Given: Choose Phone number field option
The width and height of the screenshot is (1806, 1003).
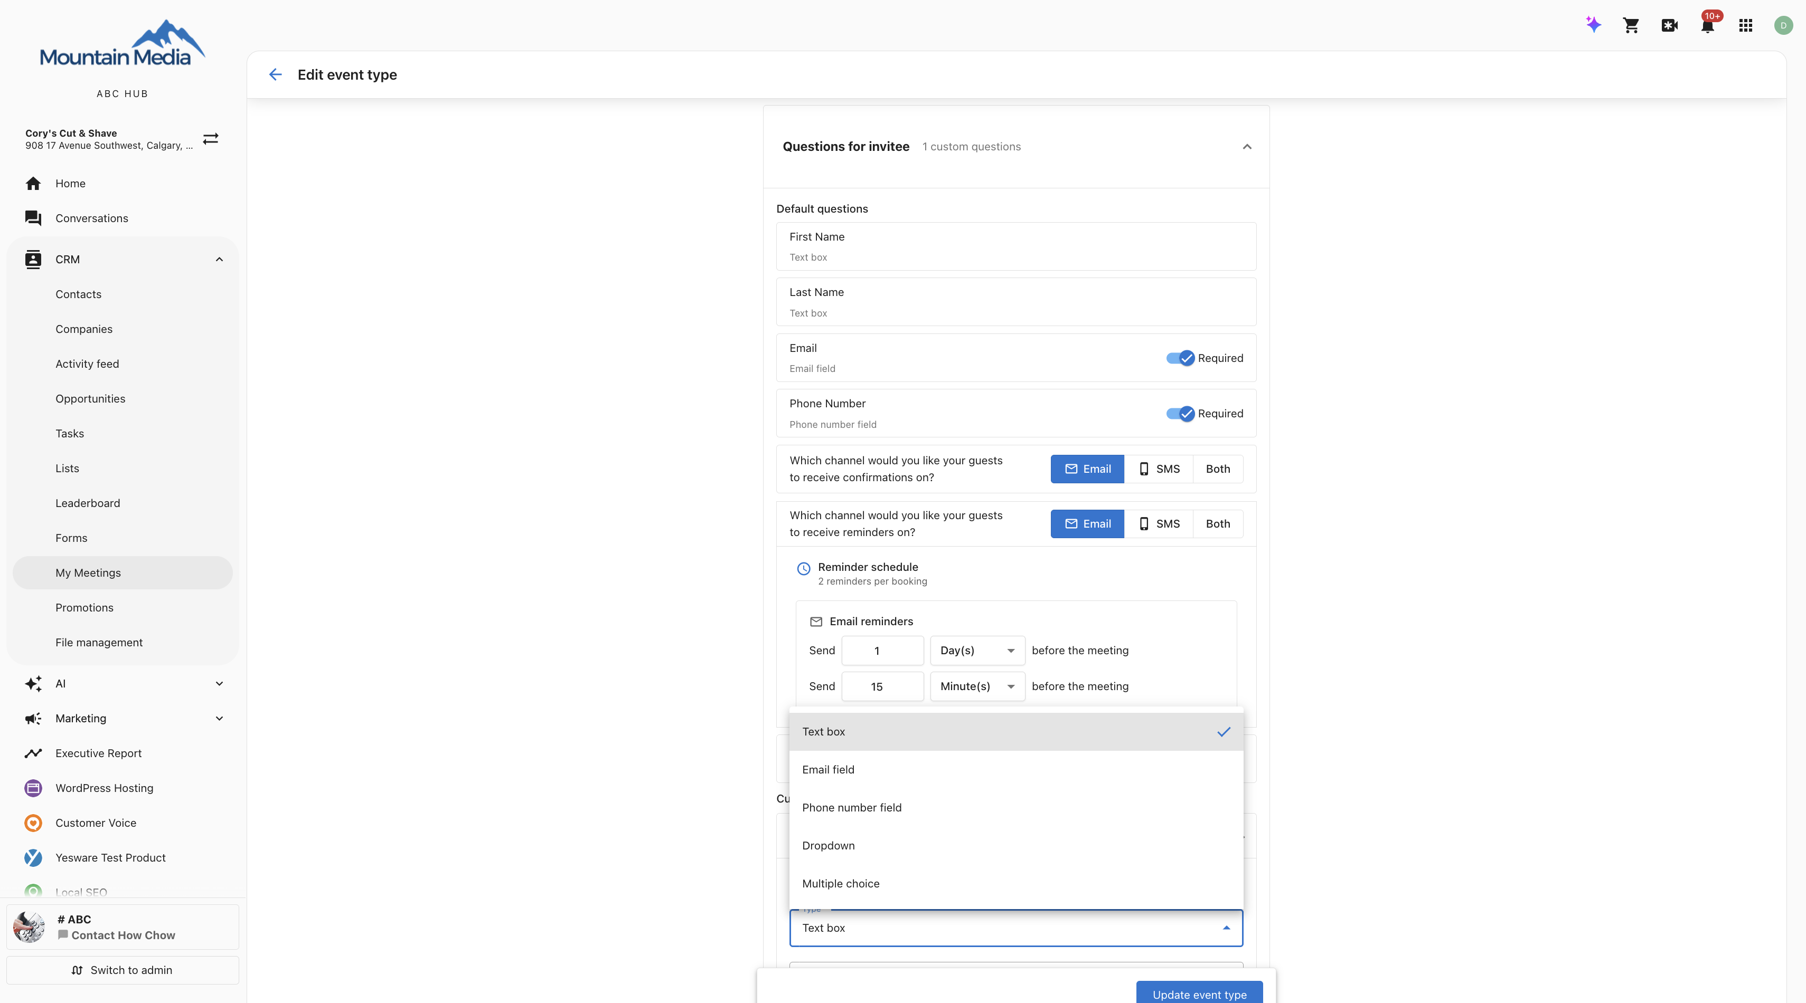Looking at the screenshot, I should tap(1016, 808).
